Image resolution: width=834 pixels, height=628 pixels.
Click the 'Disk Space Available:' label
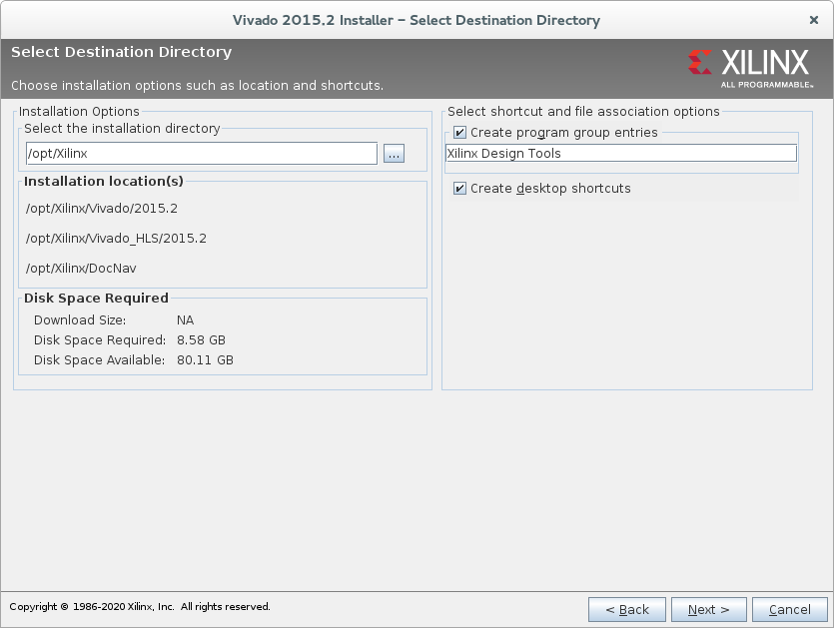point(100,360)
